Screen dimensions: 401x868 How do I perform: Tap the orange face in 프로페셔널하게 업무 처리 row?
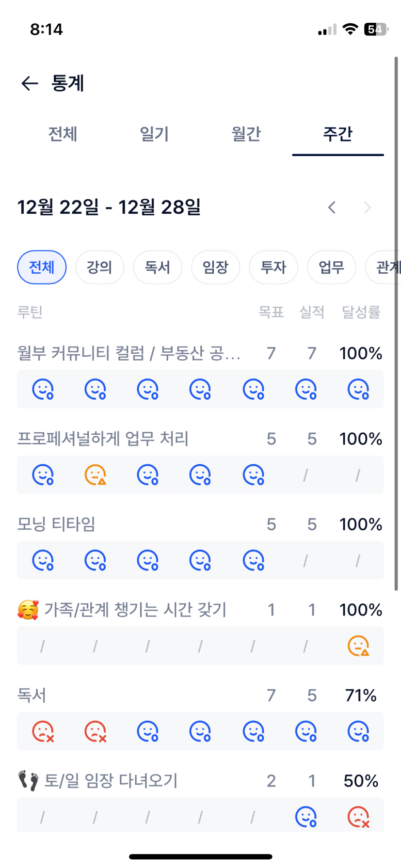coord(95,475)
